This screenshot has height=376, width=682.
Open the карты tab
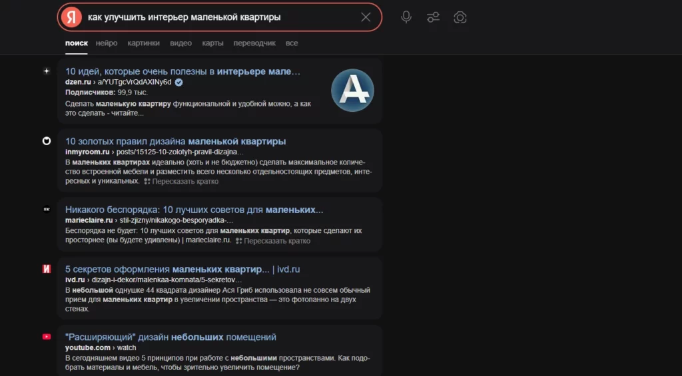(x=212, y=43)
